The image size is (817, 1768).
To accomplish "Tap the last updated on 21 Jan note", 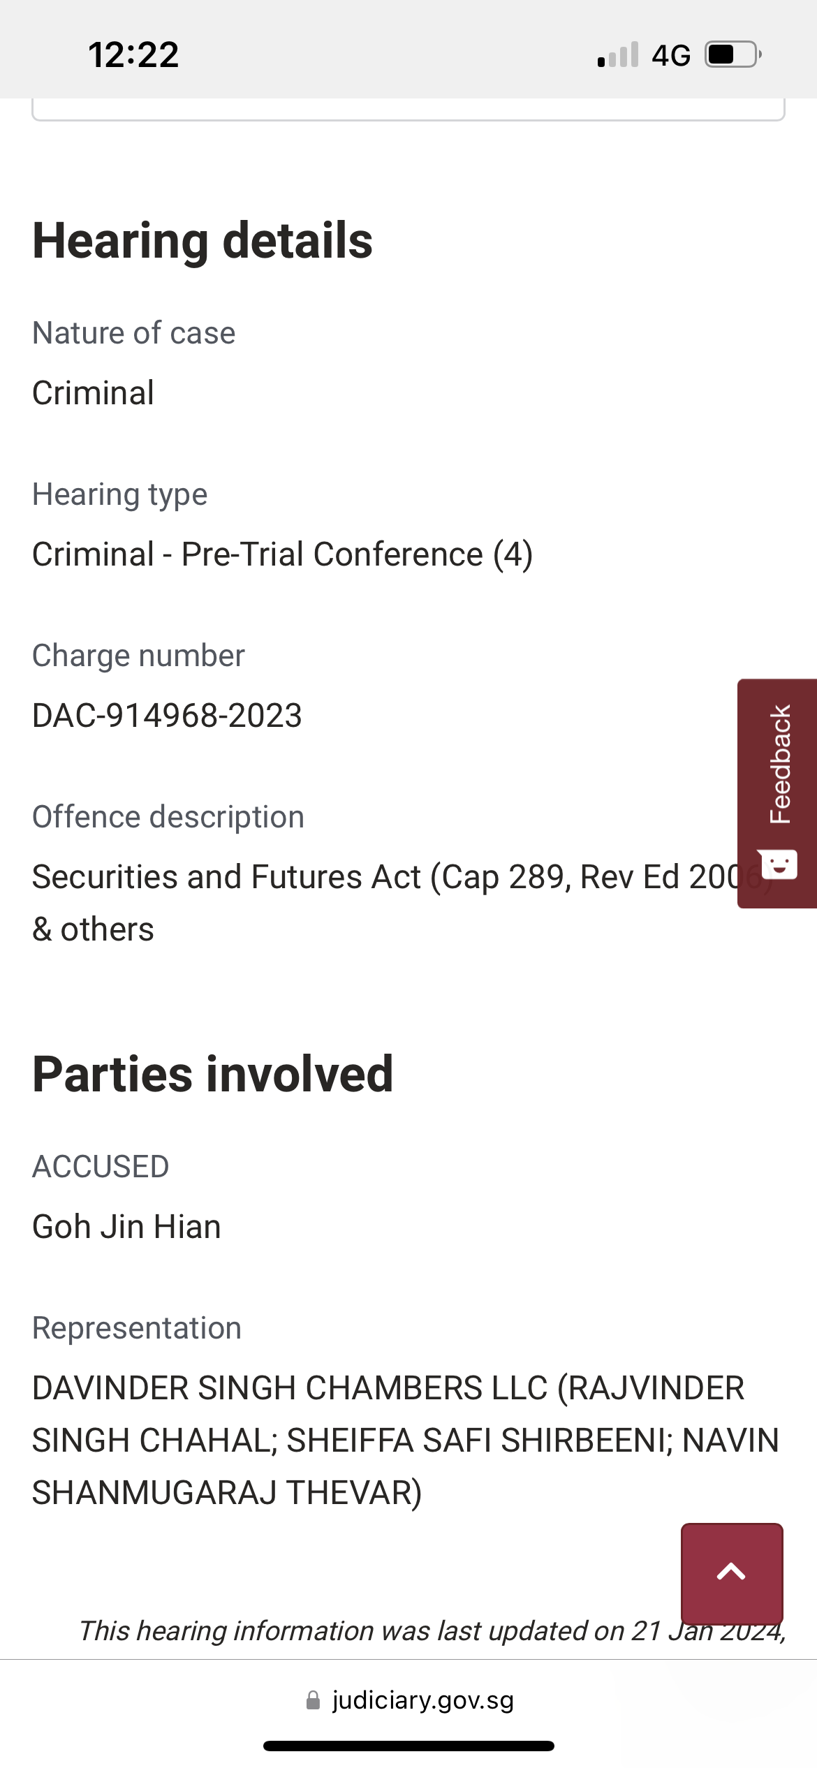I will 432,1630.
